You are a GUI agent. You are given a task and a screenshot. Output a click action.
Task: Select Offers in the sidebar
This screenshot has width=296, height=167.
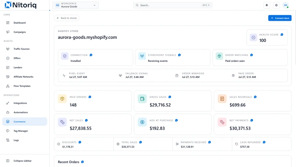24,58
